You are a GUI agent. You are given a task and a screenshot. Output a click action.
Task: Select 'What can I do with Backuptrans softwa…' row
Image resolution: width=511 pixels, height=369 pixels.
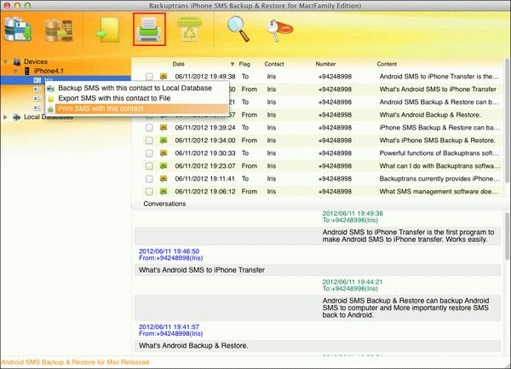tap(321, 166)
